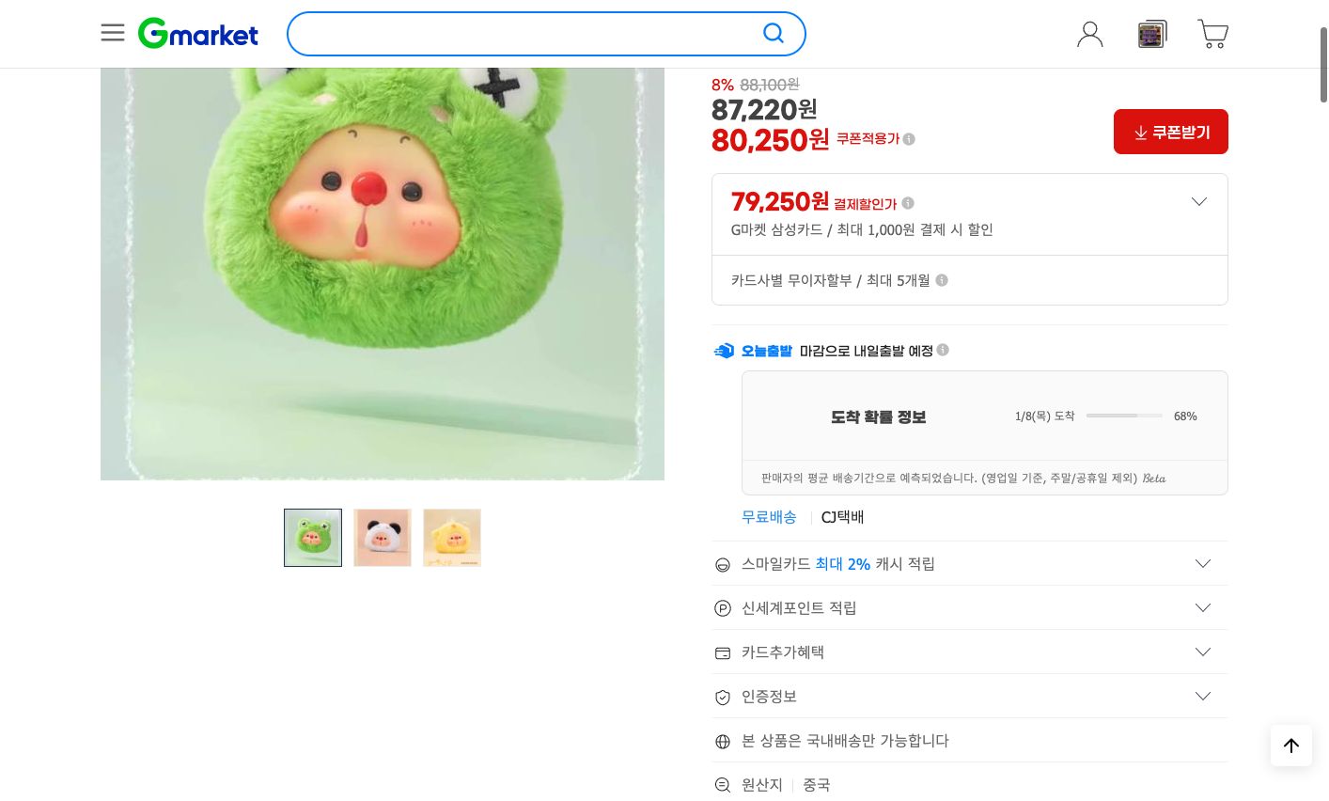
Task: Click the event banner icon beside profile
Action: [1152, 34]
